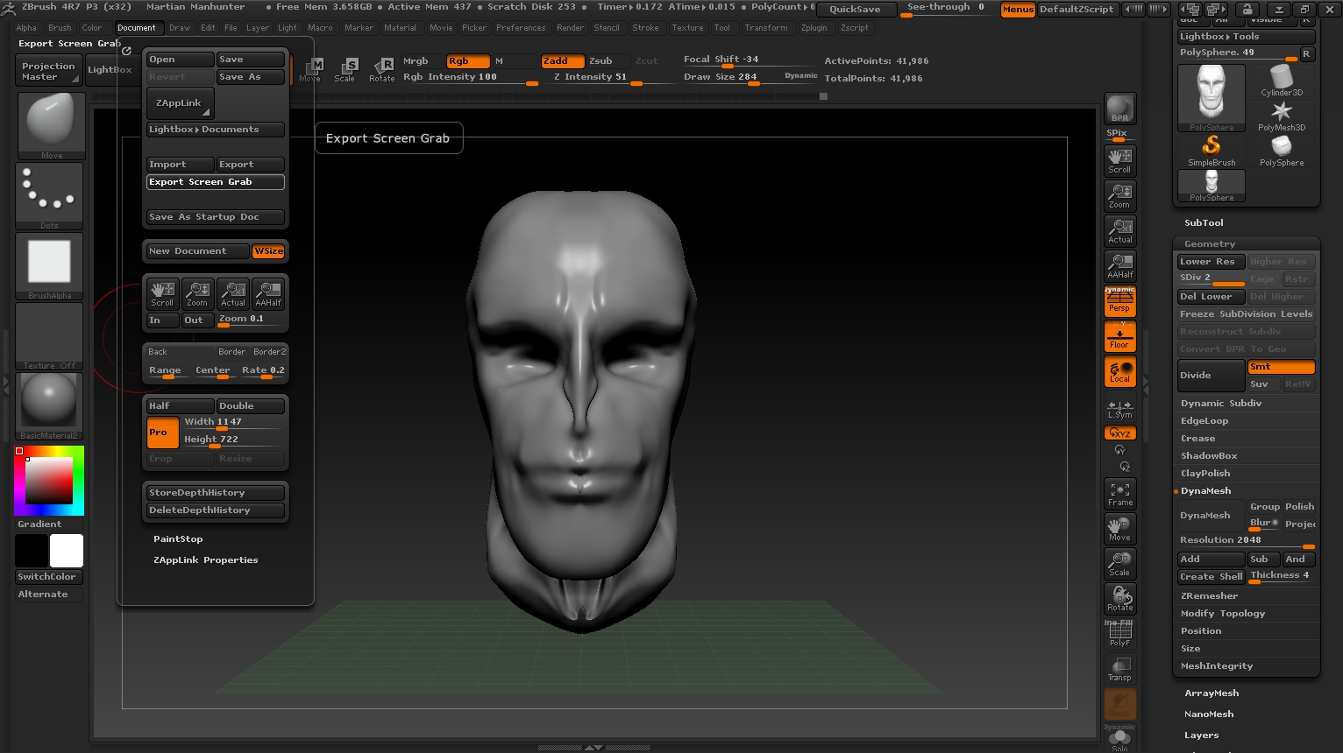Viewport: 1343px width, 753px height.
Task: Toggle the Persp perspective button
Action: point(1119,301)
